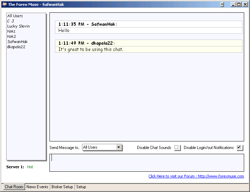Select user NM1 in the list
This screenshot has width=250, height=192.
pyautogui.click(x=11, y=31)
